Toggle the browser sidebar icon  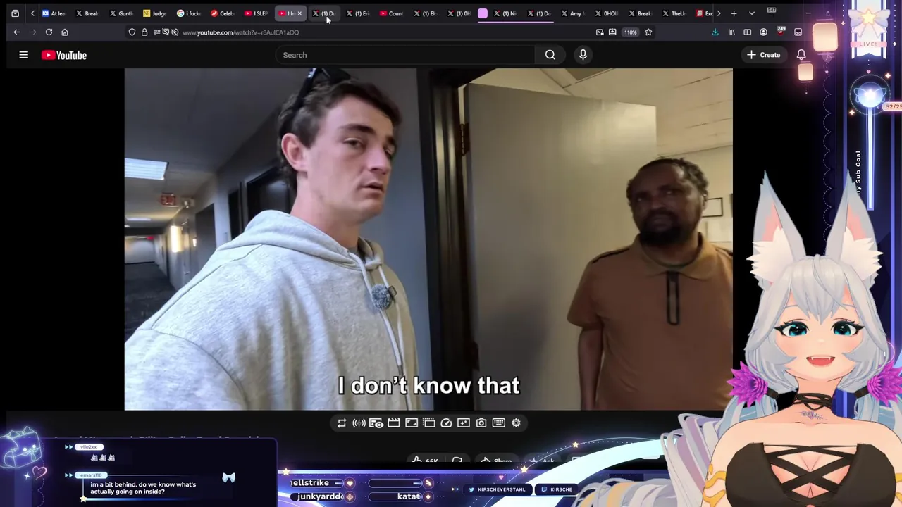coord(747,32)
